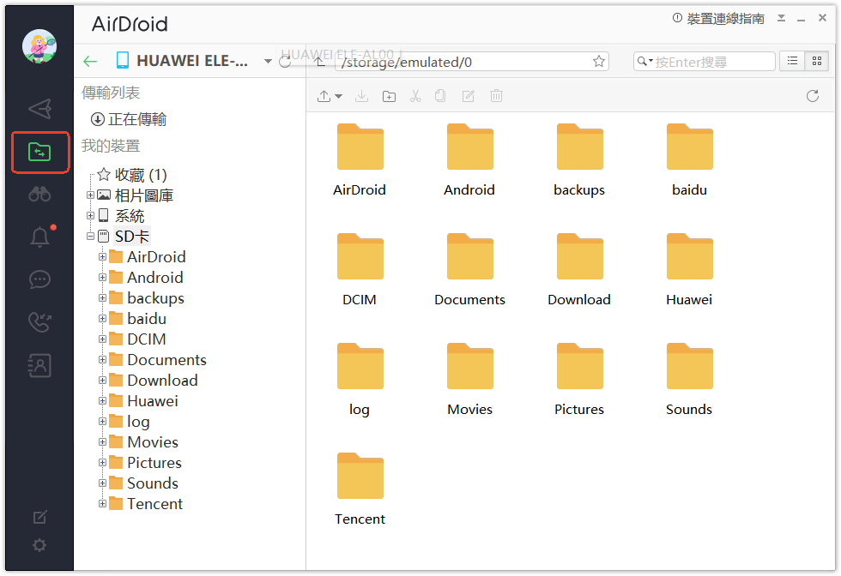
Task: Click the delete trash icon in toolbar
Action: click(496, 97)
